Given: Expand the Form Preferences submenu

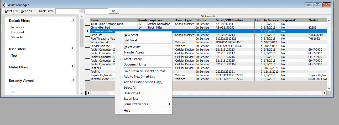Looking at the screenshot, I should (x=143, y=104).
